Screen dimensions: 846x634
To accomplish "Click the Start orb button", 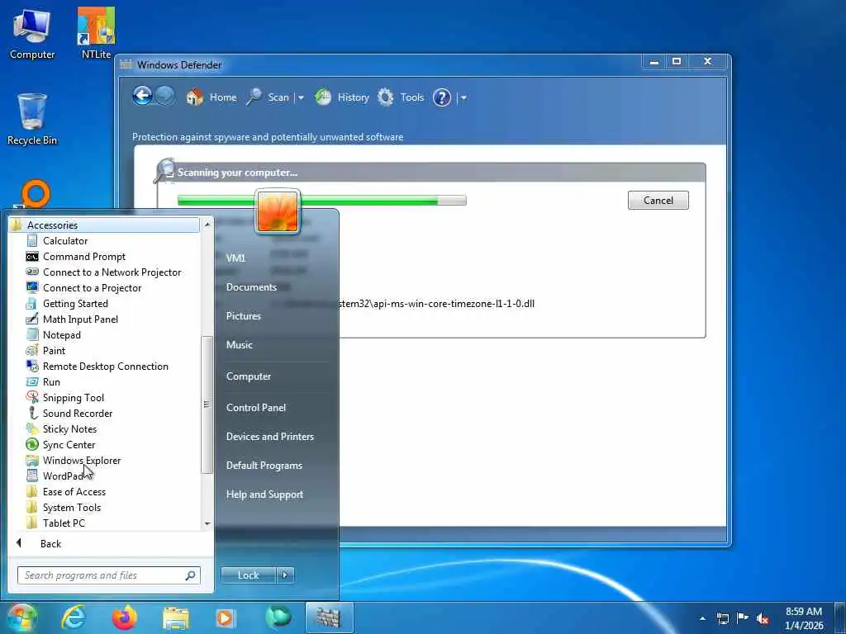I will [21, 617].
